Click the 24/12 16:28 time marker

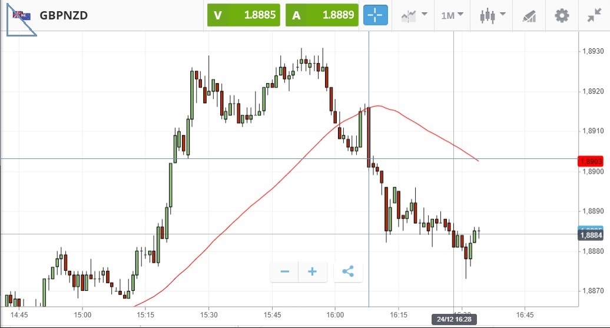point(454,319)
